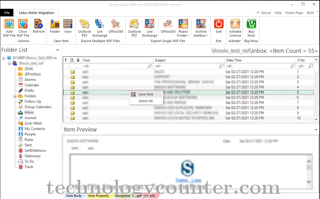Select the ($Profiles) folder
Viewport: 320px width, 199px height.
point(33,74)
